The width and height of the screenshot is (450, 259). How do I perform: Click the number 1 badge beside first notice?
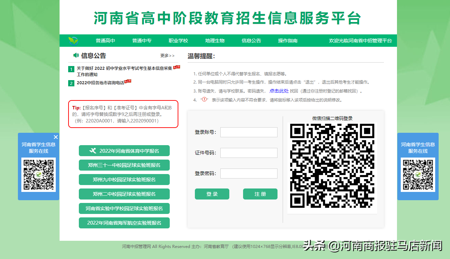click(71, 69)
